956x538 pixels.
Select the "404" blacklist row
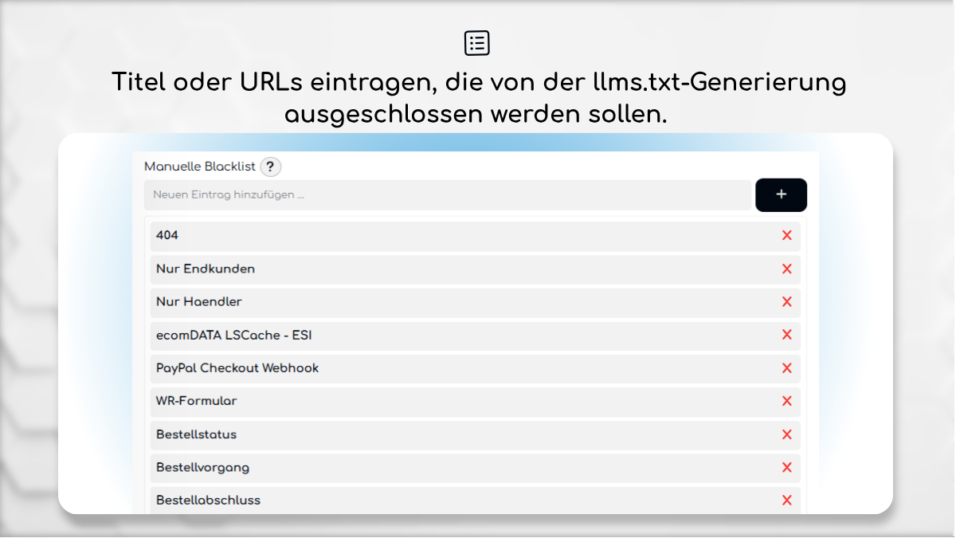[x=398, y=236]
